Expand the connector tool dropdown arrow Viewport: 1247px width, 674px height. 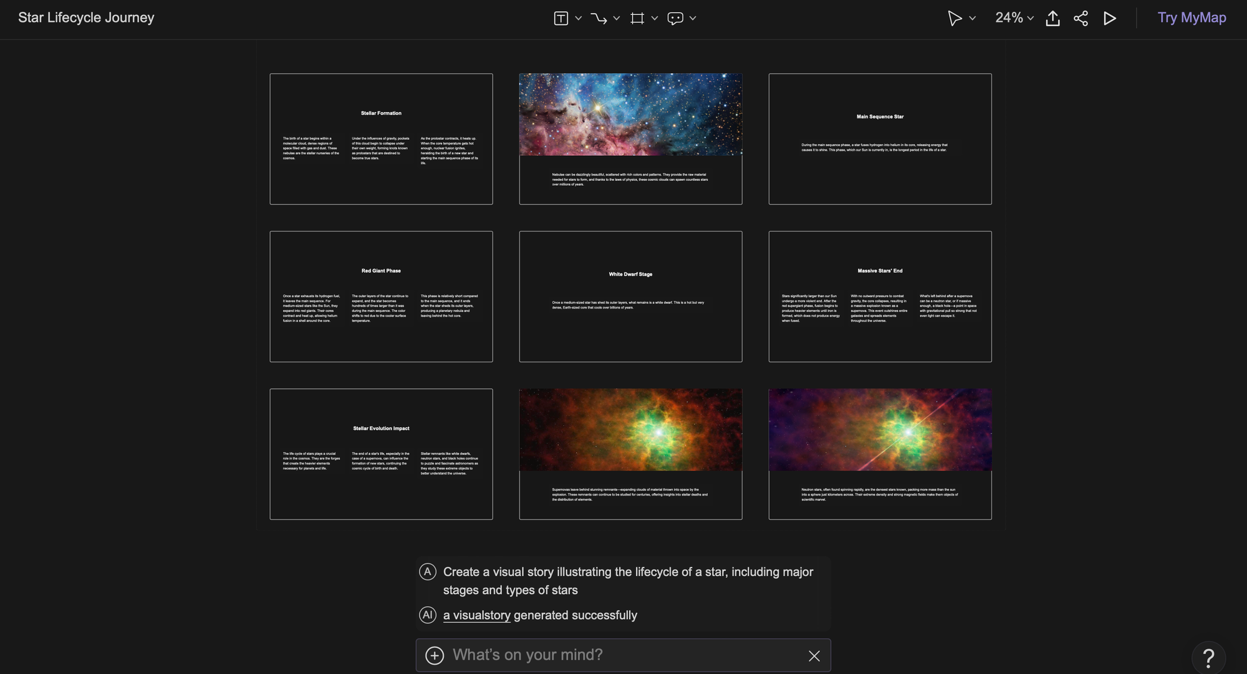click(x=617, y=18)
